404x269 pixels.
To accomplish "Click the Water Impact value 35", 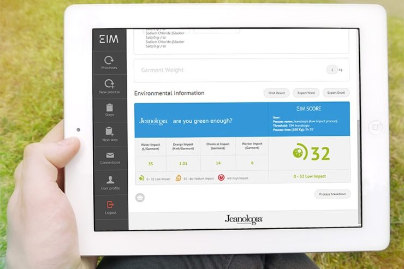I will 151,164.
